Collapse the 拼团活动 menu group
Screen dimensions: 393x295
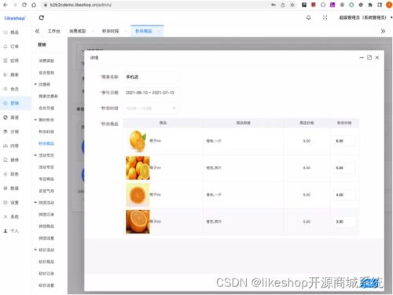[x=35, y=202]
